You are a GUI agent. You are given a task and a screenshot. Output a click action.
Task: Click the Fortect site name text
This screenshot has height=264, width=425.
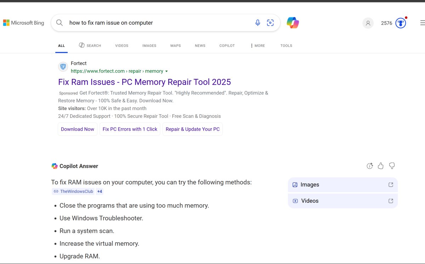click(79, 63)
